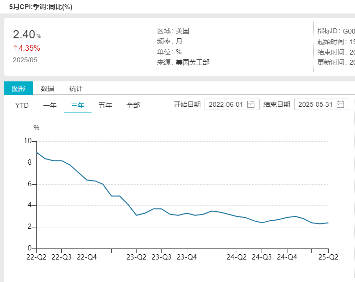Click the 2.40 headline value

point(24,34)
